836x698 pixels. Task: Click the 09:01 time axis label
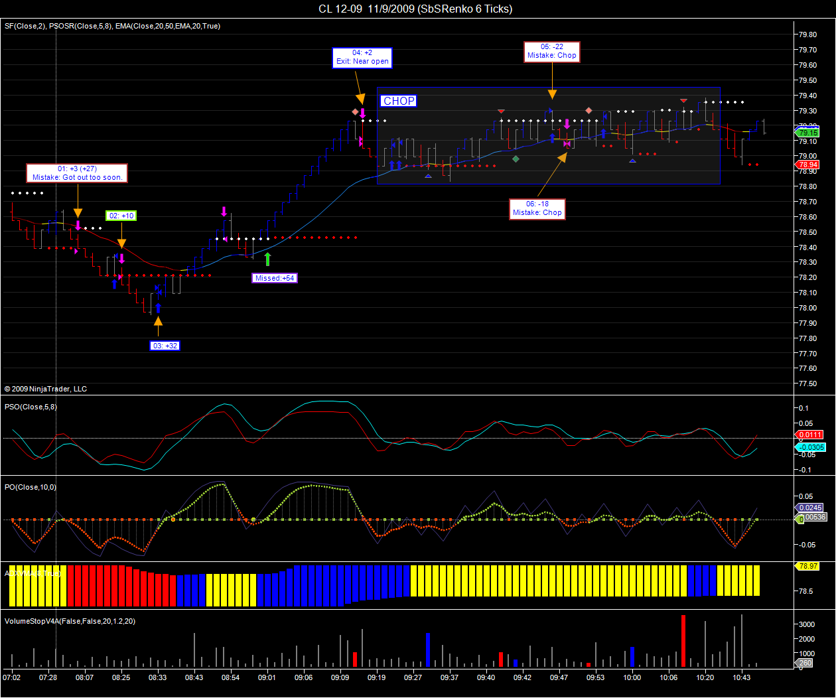[x=267, y=677]
